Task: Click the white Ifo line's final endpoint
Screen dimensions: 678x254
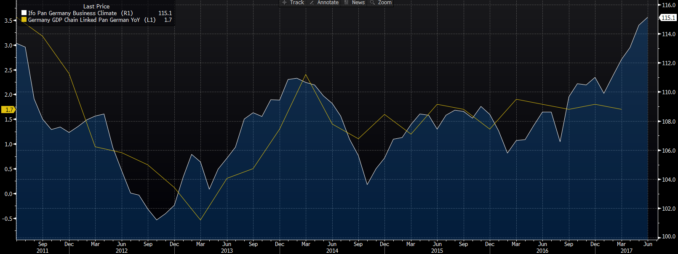Action: coord(648,17)
